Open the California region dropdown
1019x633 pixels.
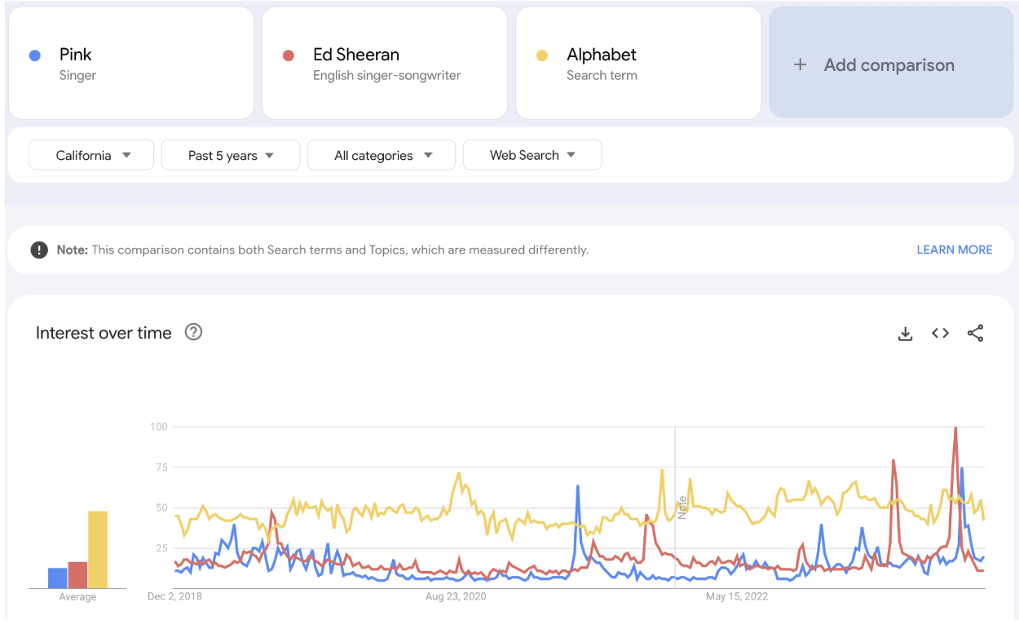91,155
